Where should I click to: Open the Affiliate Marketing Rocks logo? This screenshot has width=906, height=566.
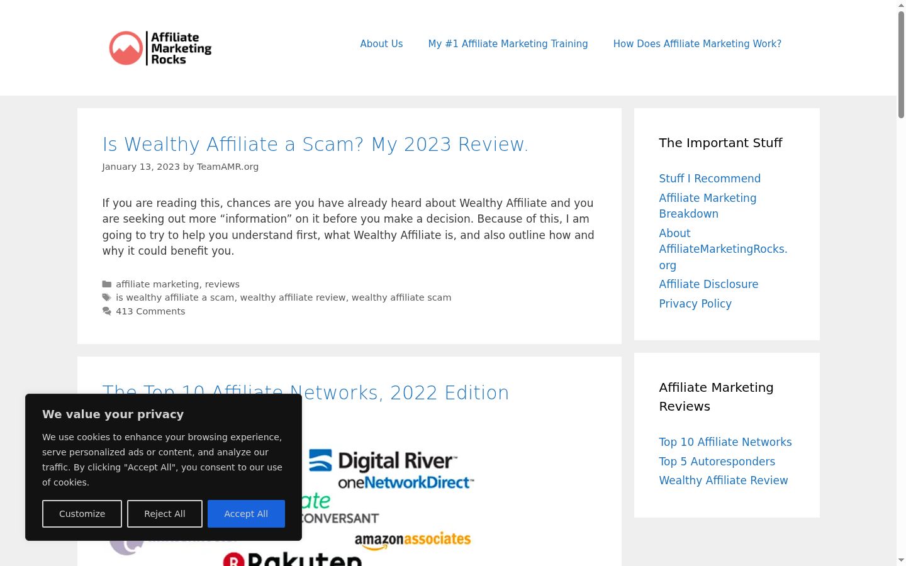click(160, 48)
